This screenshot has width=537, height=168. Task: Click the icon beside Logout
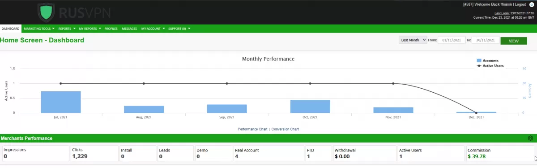(x=531, y=4)
